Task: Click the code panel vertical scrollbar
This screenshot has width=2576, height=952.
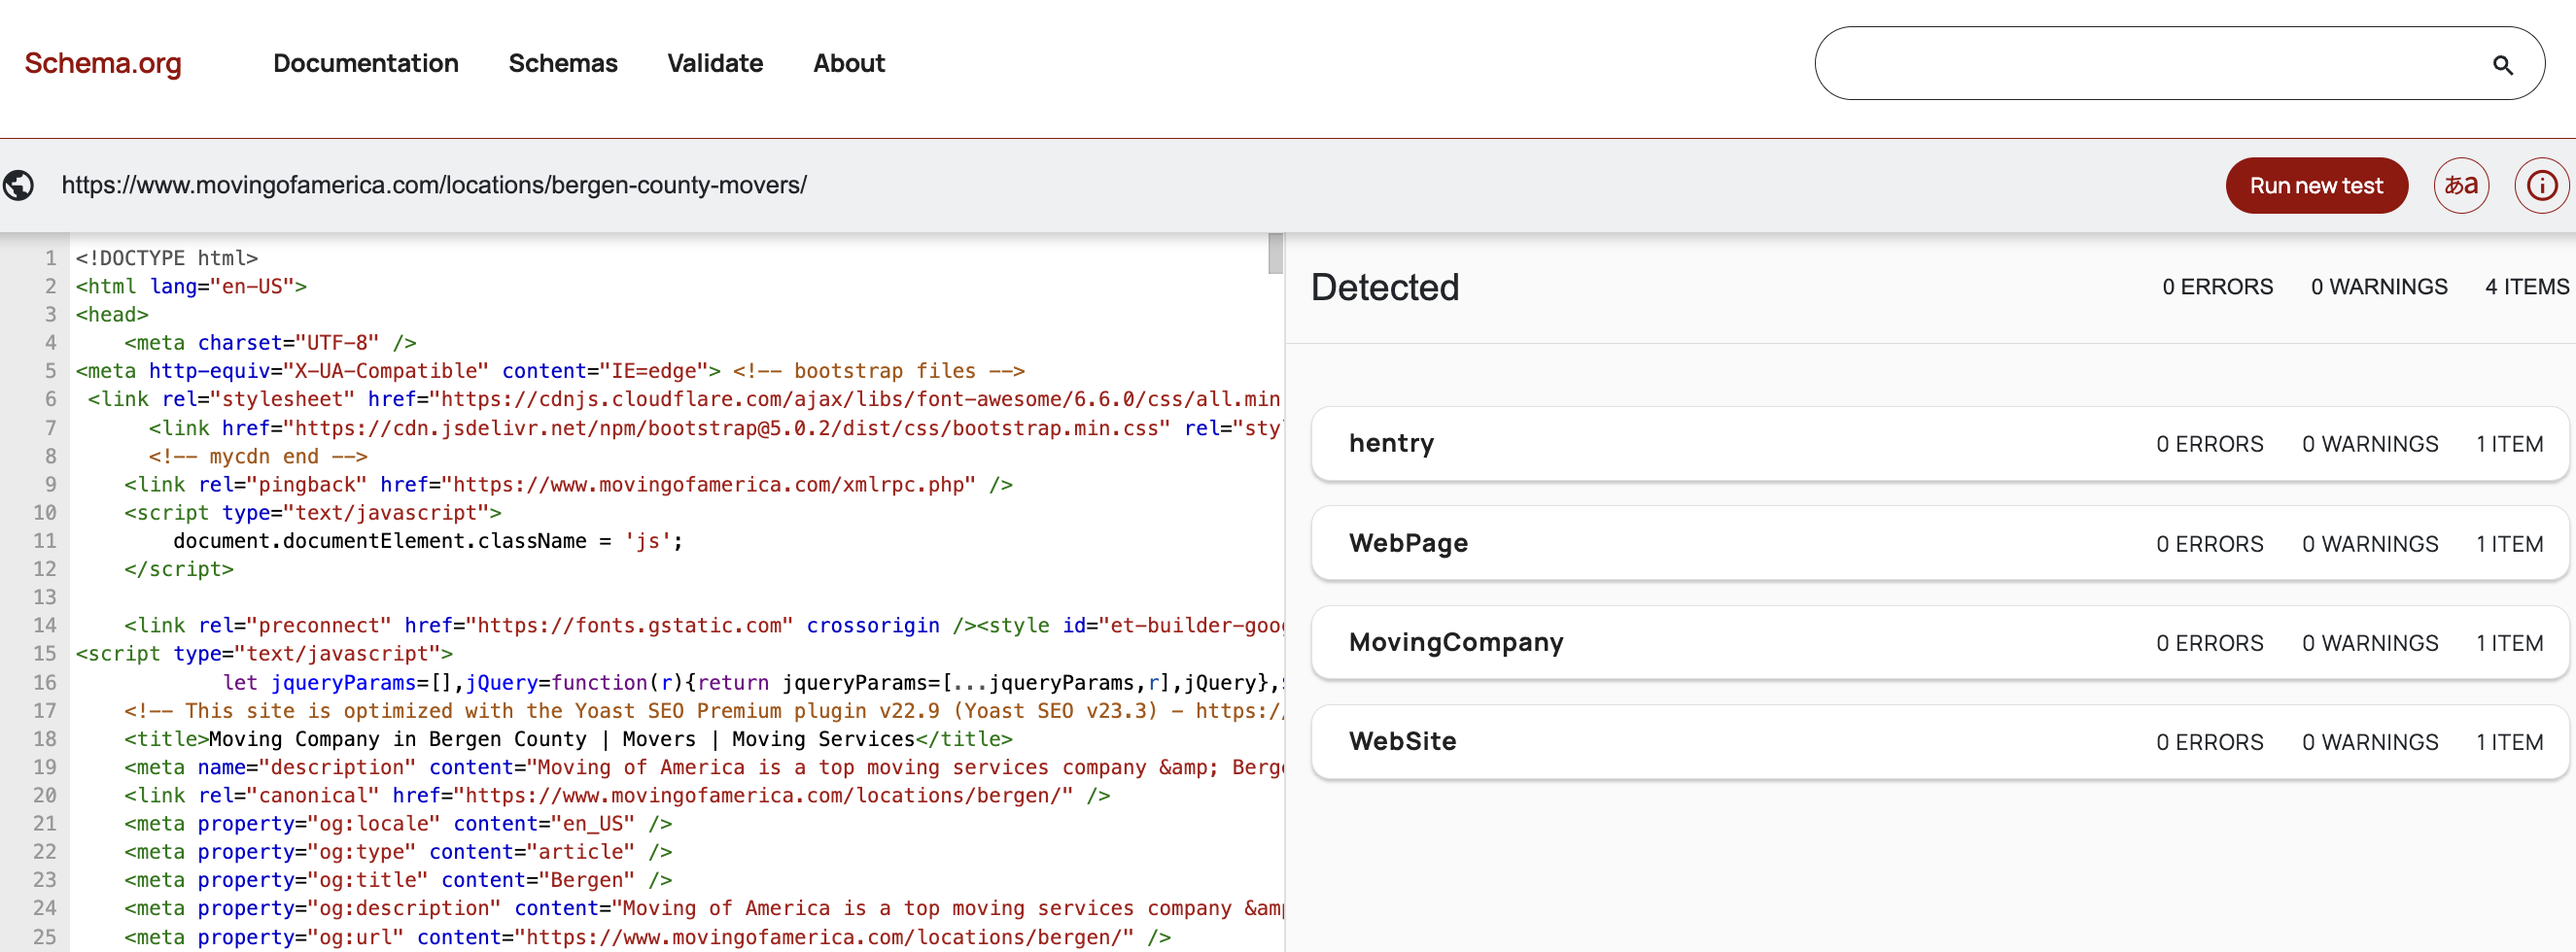Action: (x=1275, y=253)
